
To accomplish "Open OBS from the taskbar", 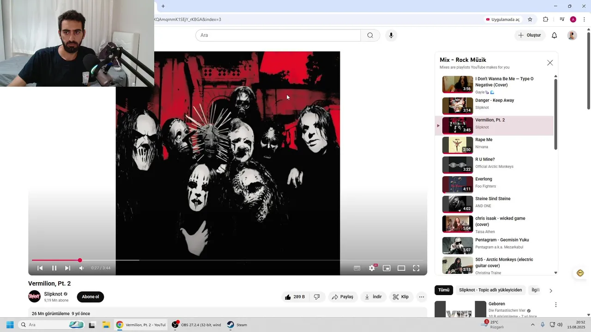I will coord(197,325).
